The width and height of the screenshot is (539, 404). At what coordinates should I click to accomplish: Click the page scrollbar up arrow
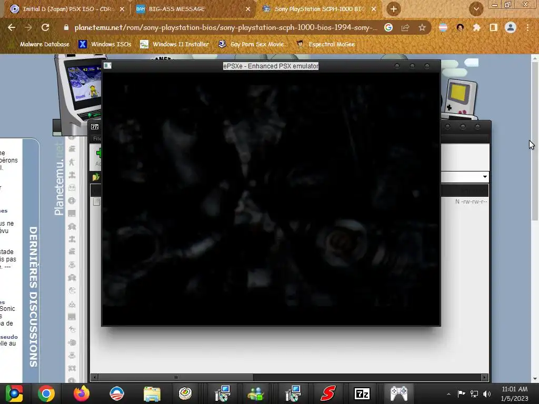coord(535,59)
